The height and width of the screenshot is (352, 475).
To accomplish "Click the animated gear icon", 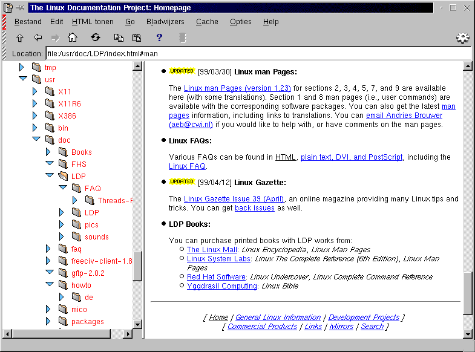I will [x=462, y=38].
